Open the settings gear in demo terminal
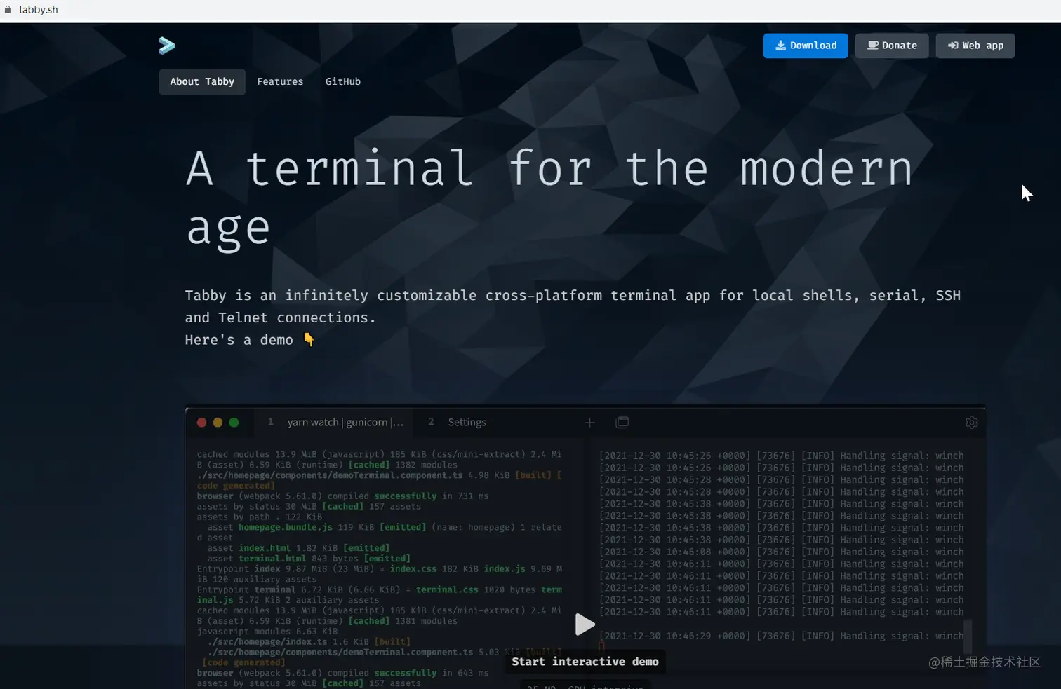This screenshot has height=689, width=1061. pos(972,423)
